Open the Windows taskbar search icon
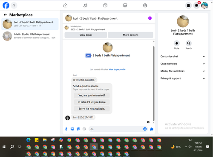213x157 pixels. coord(12,147)
